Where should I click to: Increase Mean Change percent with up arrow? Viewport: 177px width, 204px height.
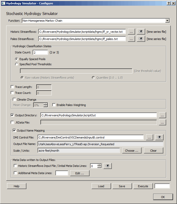coord(46,104)
